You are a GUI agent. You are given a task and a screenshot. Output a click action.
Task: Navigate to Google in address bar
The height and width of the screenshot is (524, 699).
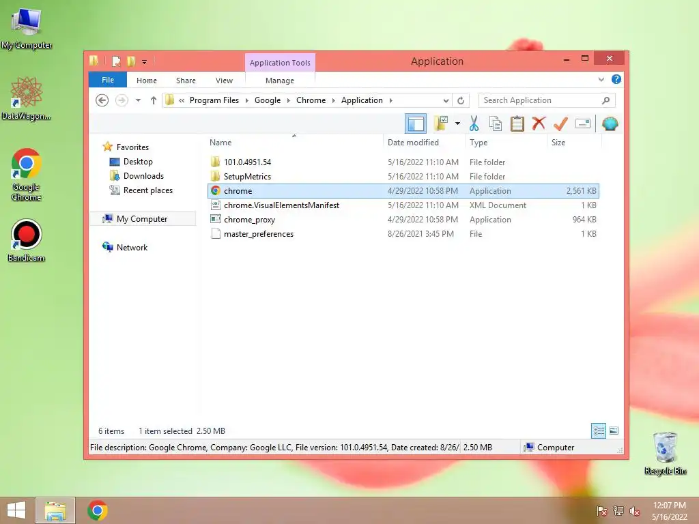268,100
